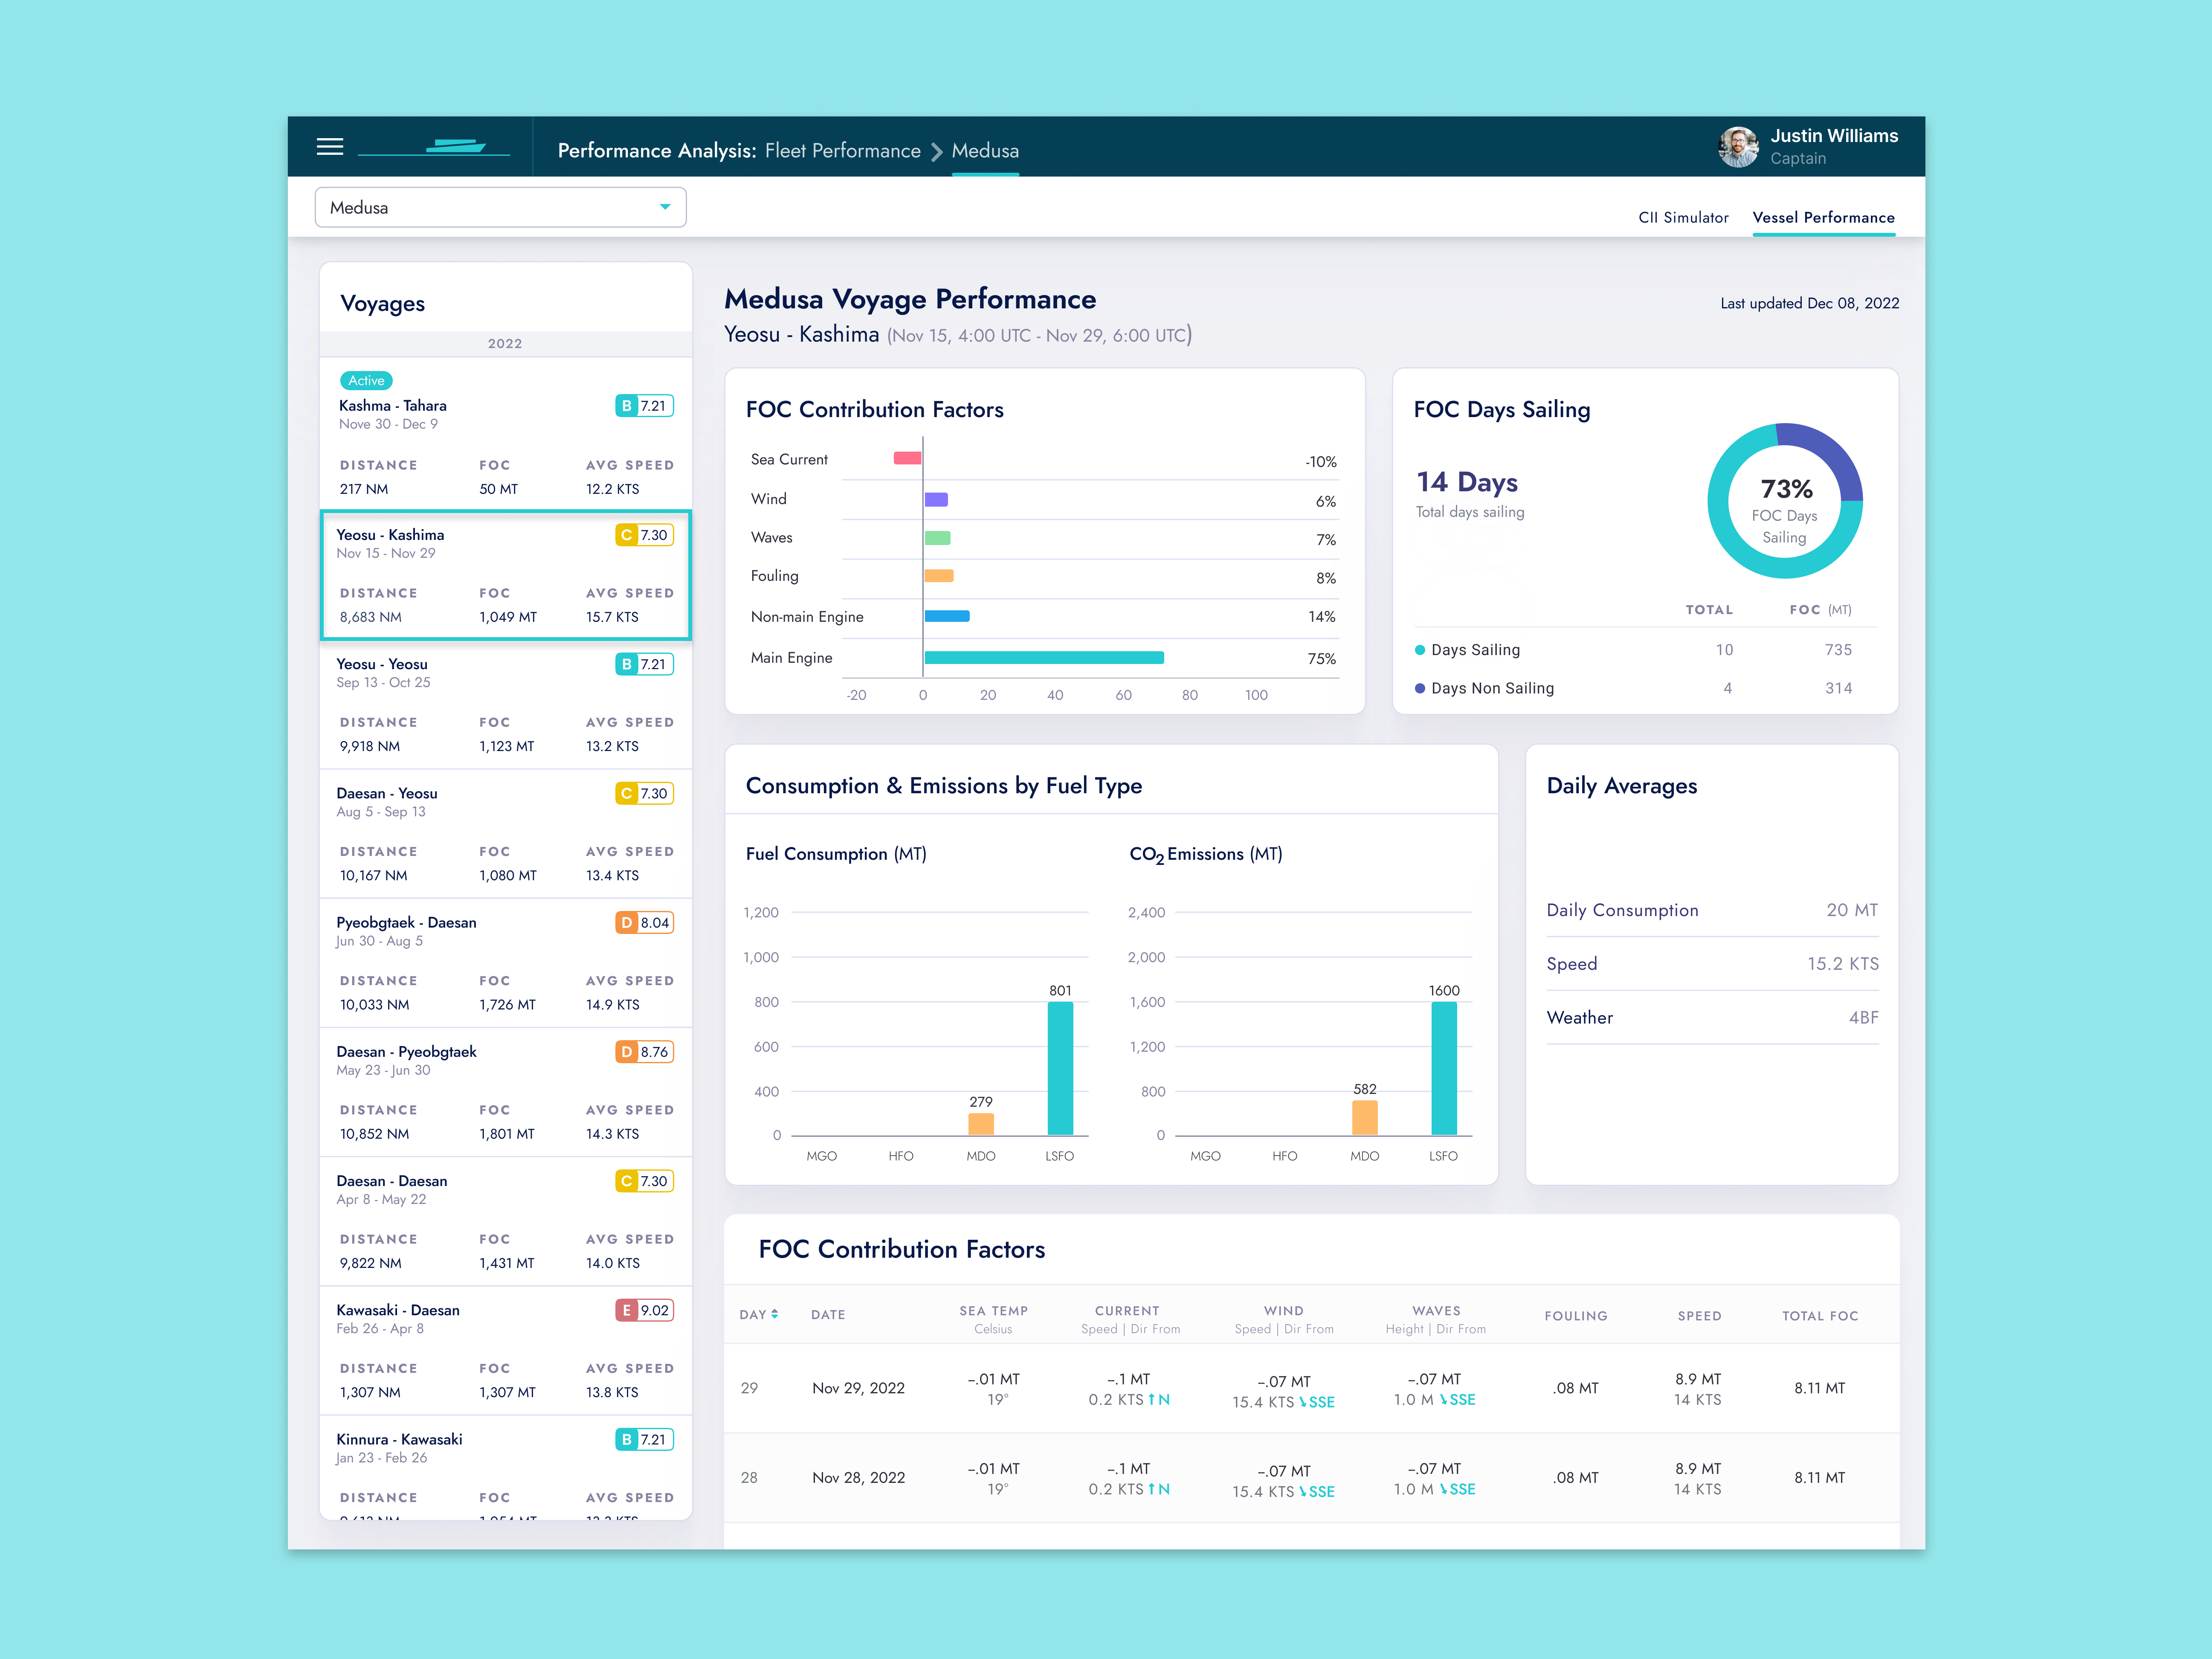Click breadcrumb chevron separator arrow

coord(937,152)
